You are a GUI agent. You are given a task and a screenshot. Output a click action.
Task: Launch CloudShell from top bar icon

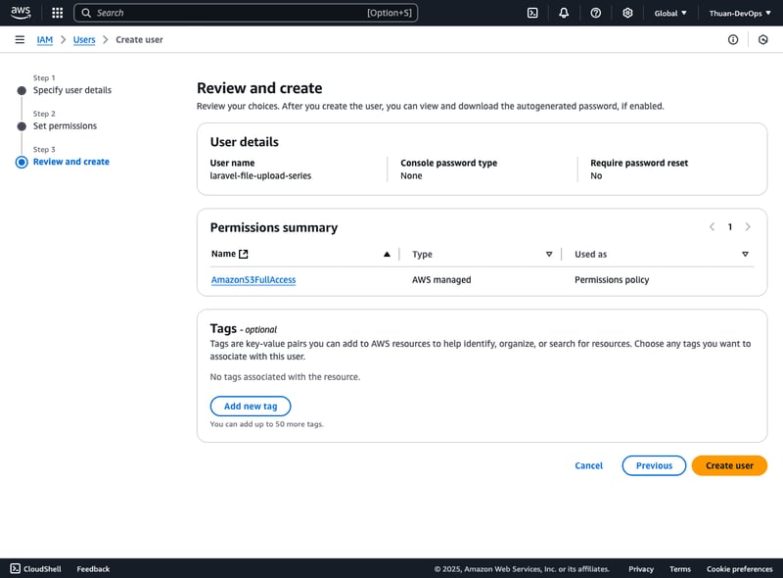point(532,13)
